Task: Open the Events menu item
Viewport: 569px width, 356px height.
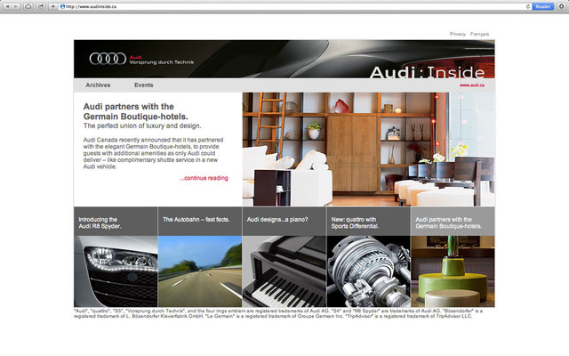Action: 144,85
